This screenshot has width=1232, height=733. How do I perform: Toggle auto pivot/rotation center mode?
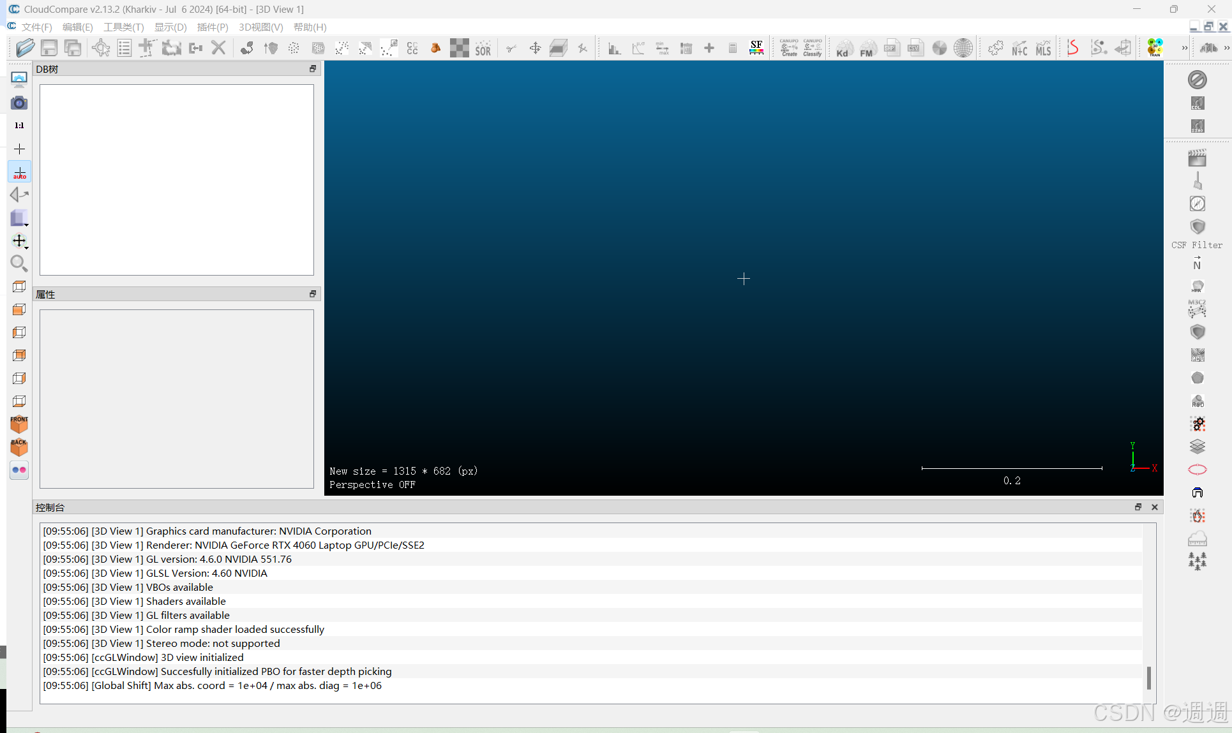pyautogui.click(x=19, y=172)
